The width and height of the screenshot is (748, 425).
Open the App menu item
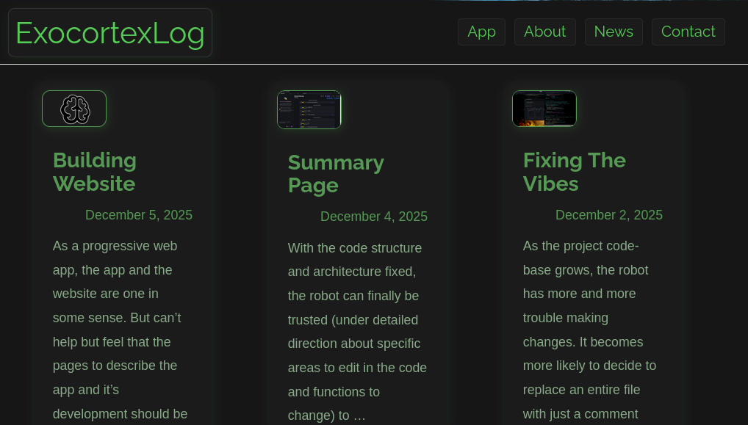481,32
